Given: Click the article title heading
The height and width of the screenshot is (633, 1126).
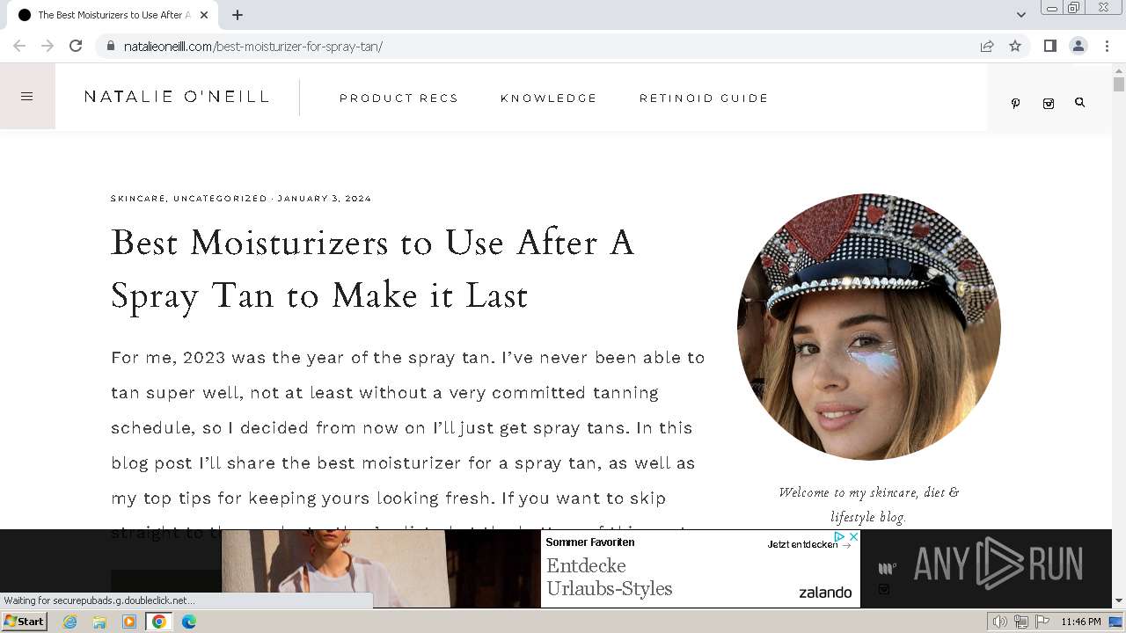Looking at the screenshot, I should pos(373,269).
